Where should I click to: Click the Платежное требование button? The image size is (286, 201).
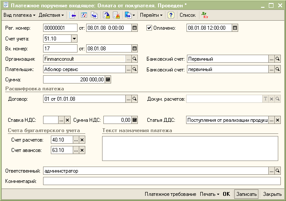tap(171, 194)
